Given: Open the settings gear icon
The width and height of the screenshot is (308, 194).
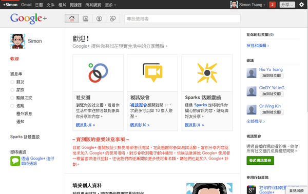Looking at the screenshot, I should [x=301, y=5].
